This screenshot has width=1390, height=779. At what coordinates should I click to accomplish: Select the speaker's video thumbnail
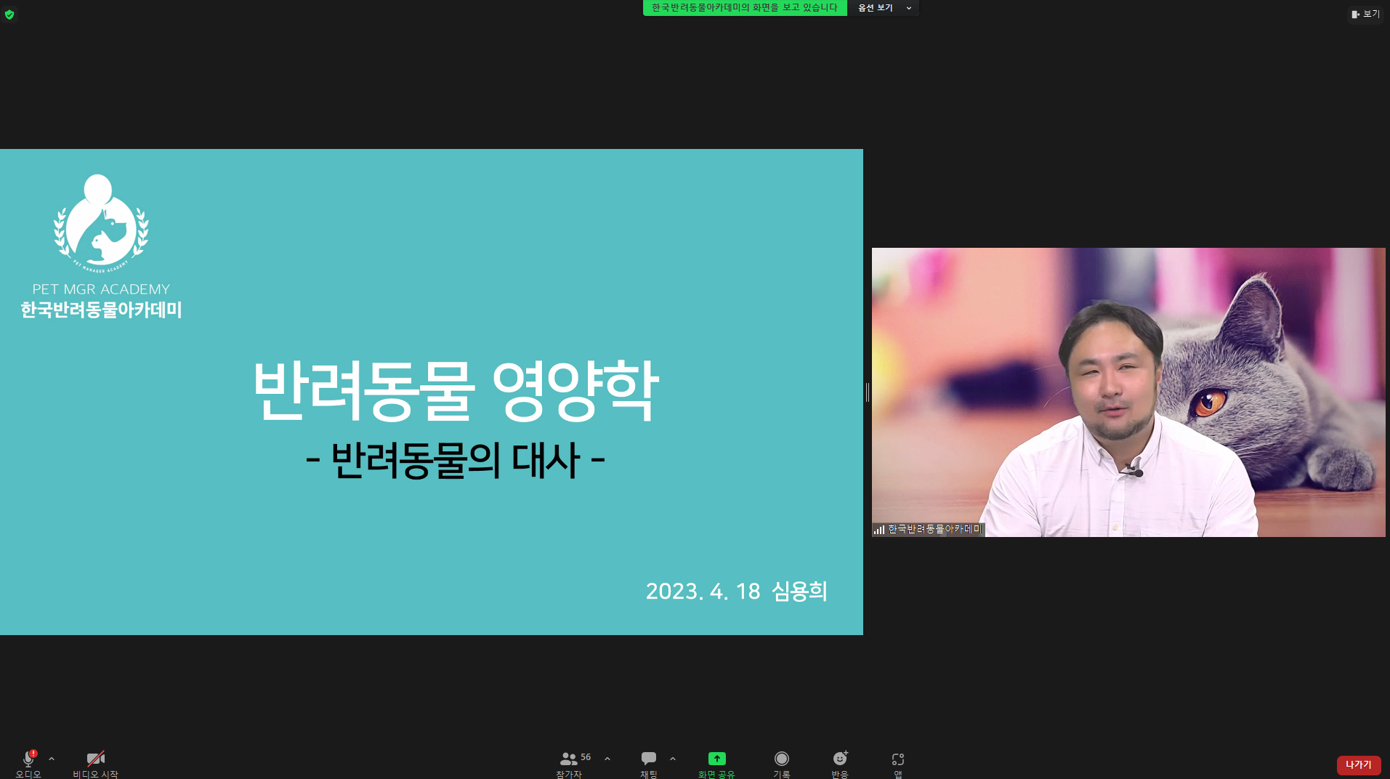click(x=1128, y=392)
